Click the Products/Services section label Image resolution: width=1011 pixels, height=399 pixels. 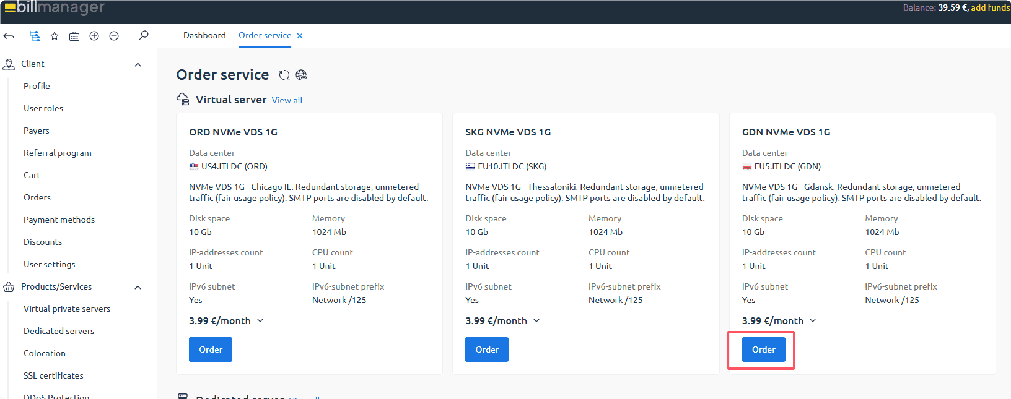coord(56,286)
